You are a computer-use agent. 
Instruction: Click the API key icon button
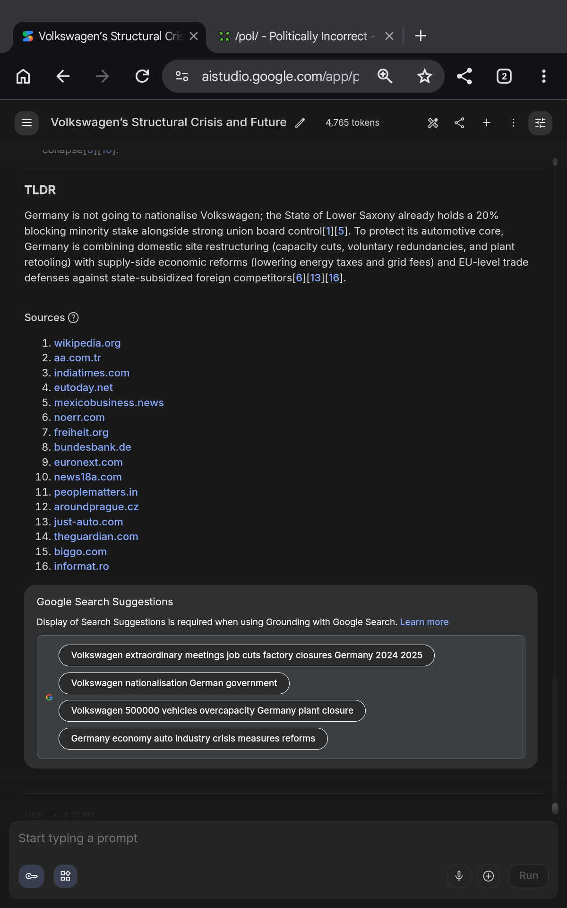(x=32, y=876)
